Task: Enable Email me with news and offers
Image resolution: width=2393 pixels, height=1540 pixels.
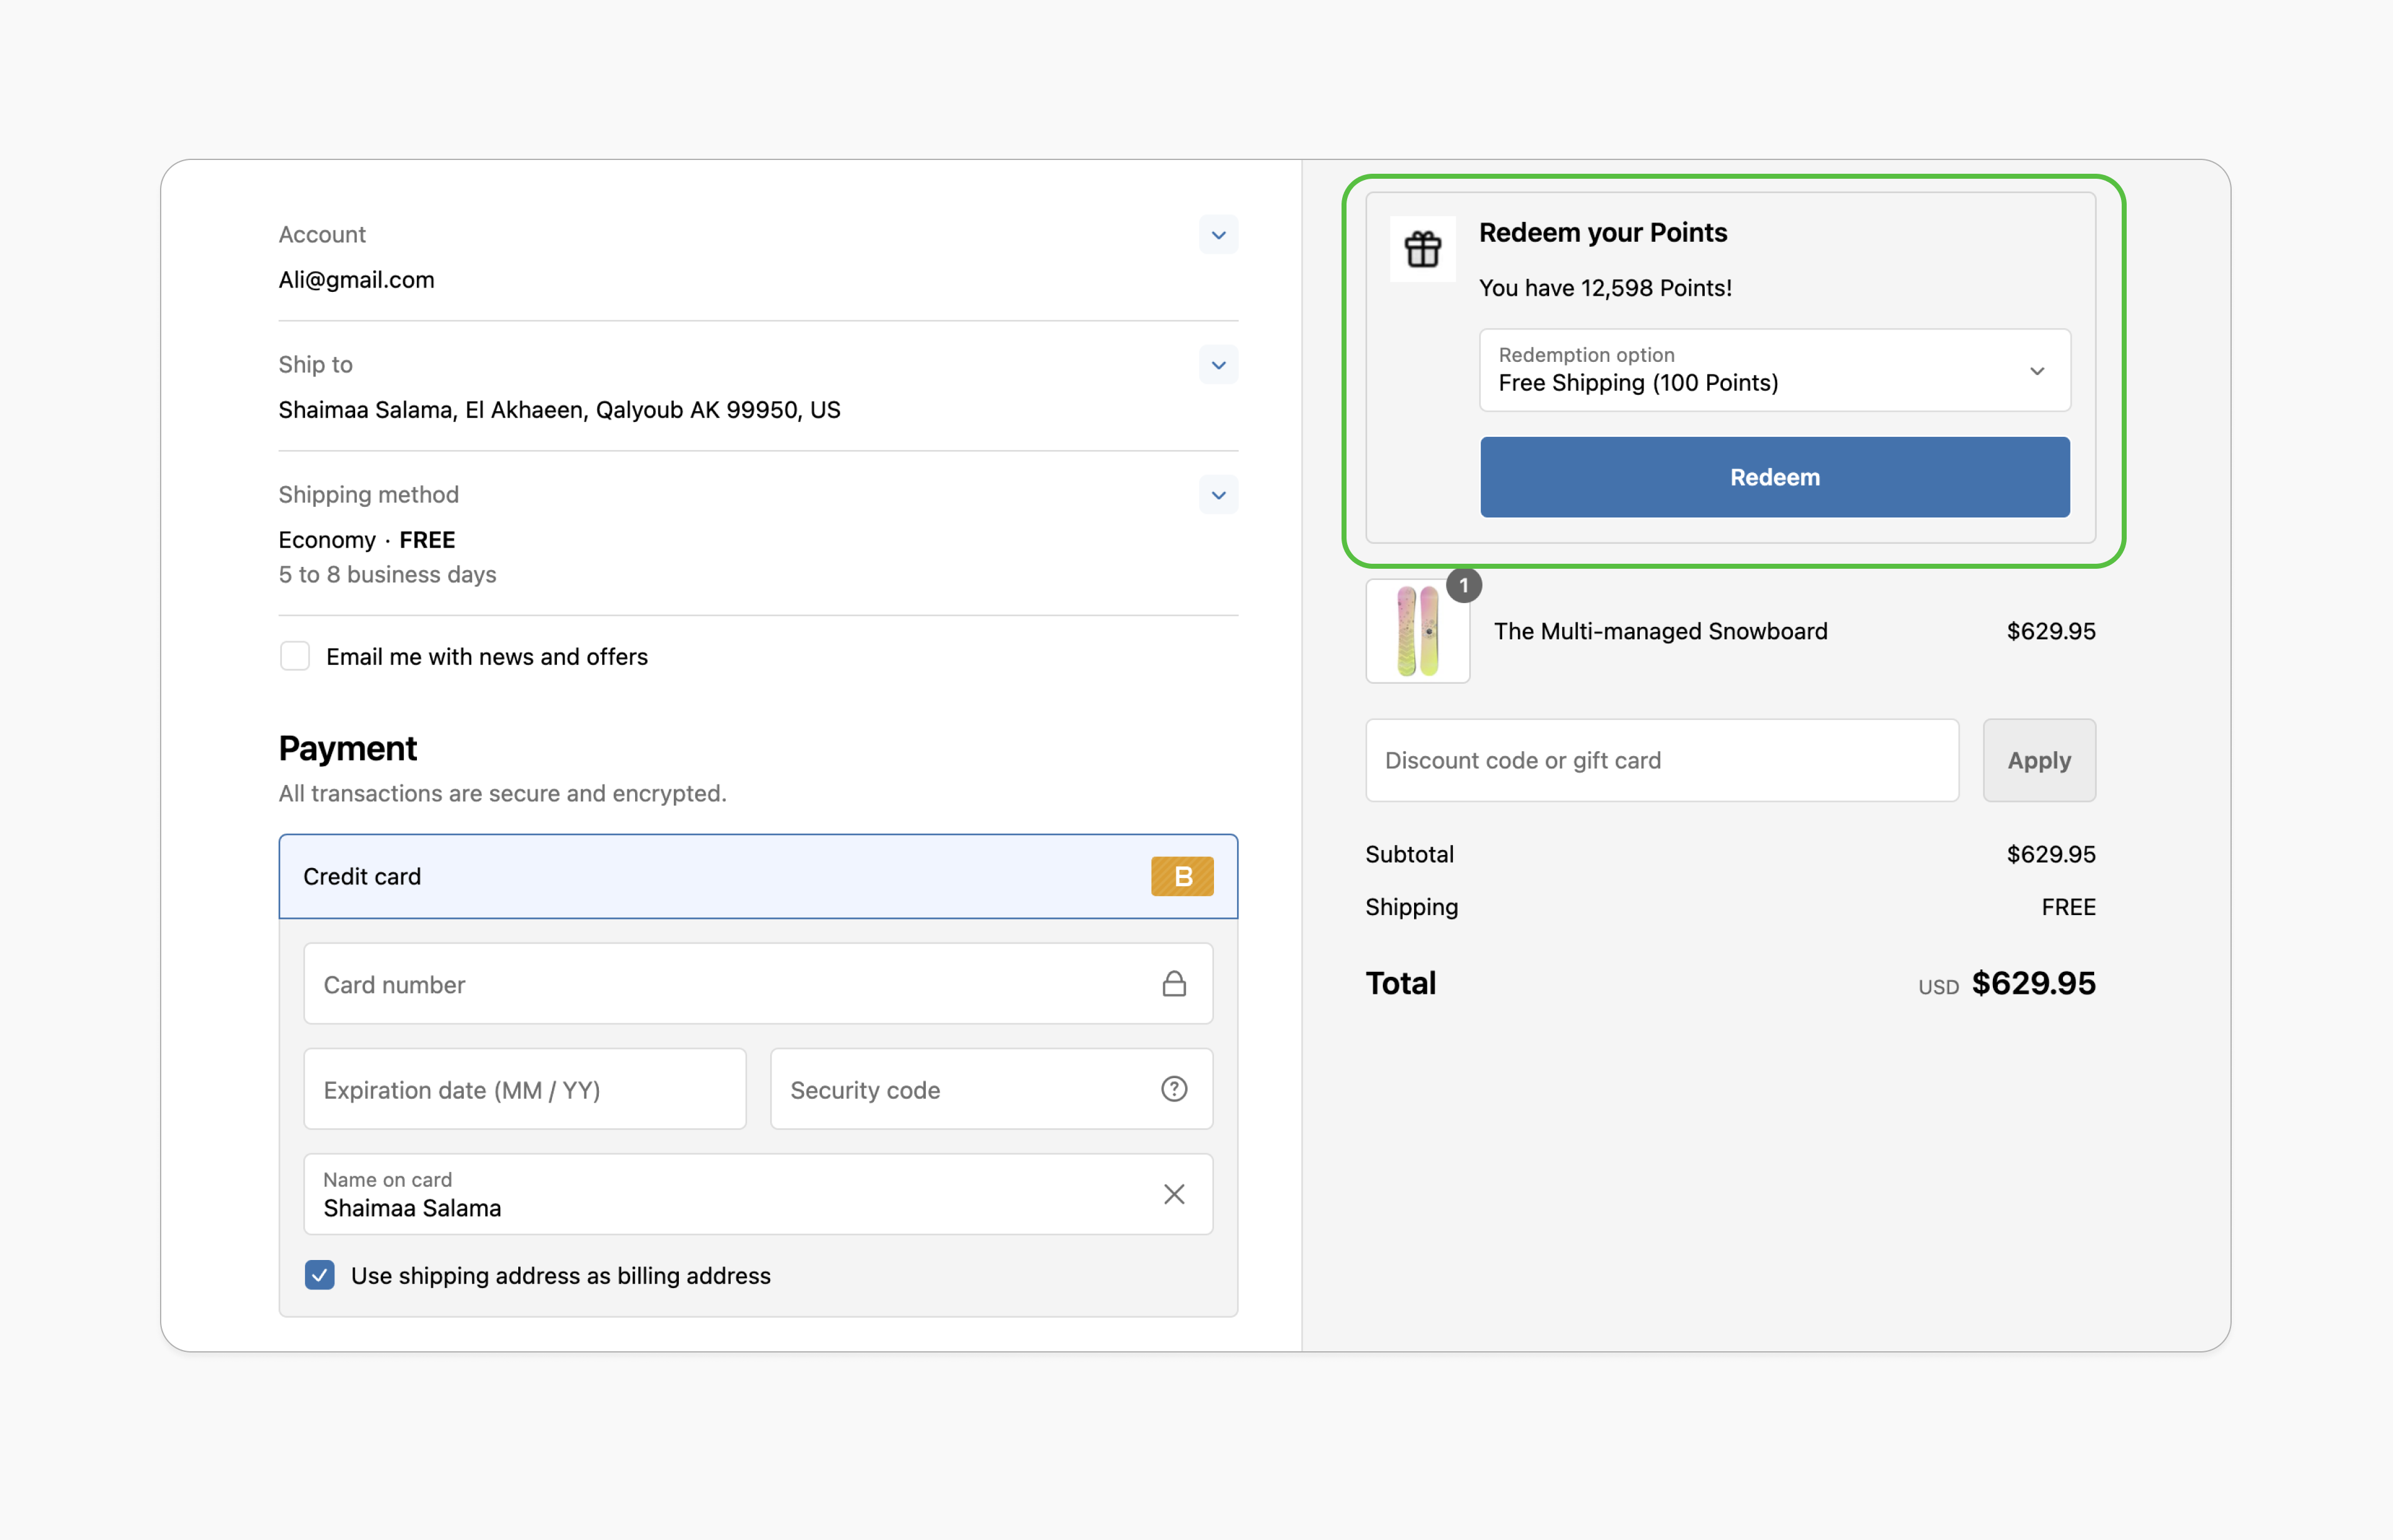Action: coord(295,656)
